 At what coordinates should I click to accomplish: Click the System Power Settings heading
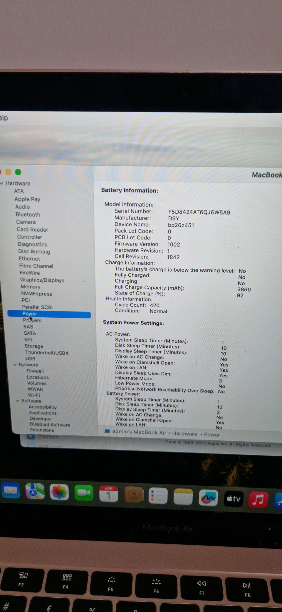pos(133,323)
